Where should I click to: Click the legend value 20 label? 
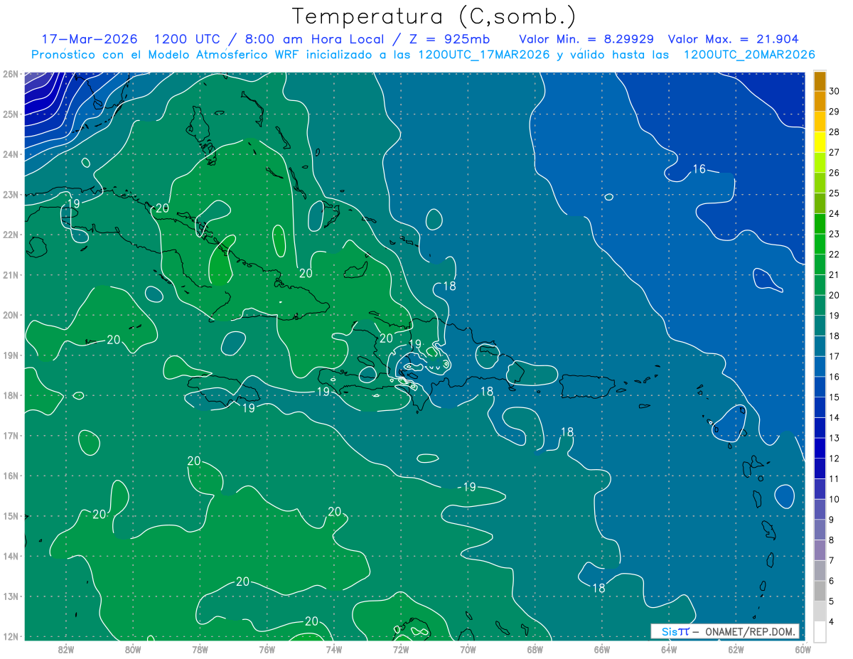click(x=835, y=295)
